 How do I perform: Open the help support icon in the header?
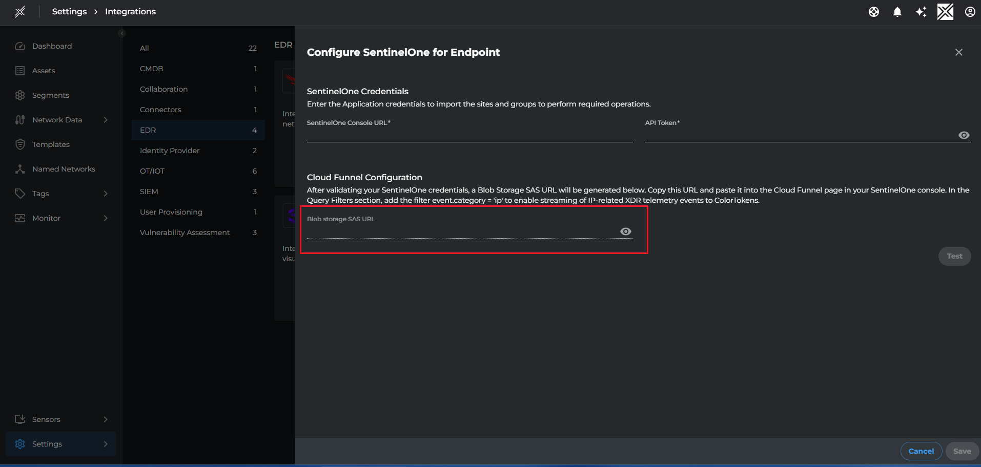click(x=874, y=11)
